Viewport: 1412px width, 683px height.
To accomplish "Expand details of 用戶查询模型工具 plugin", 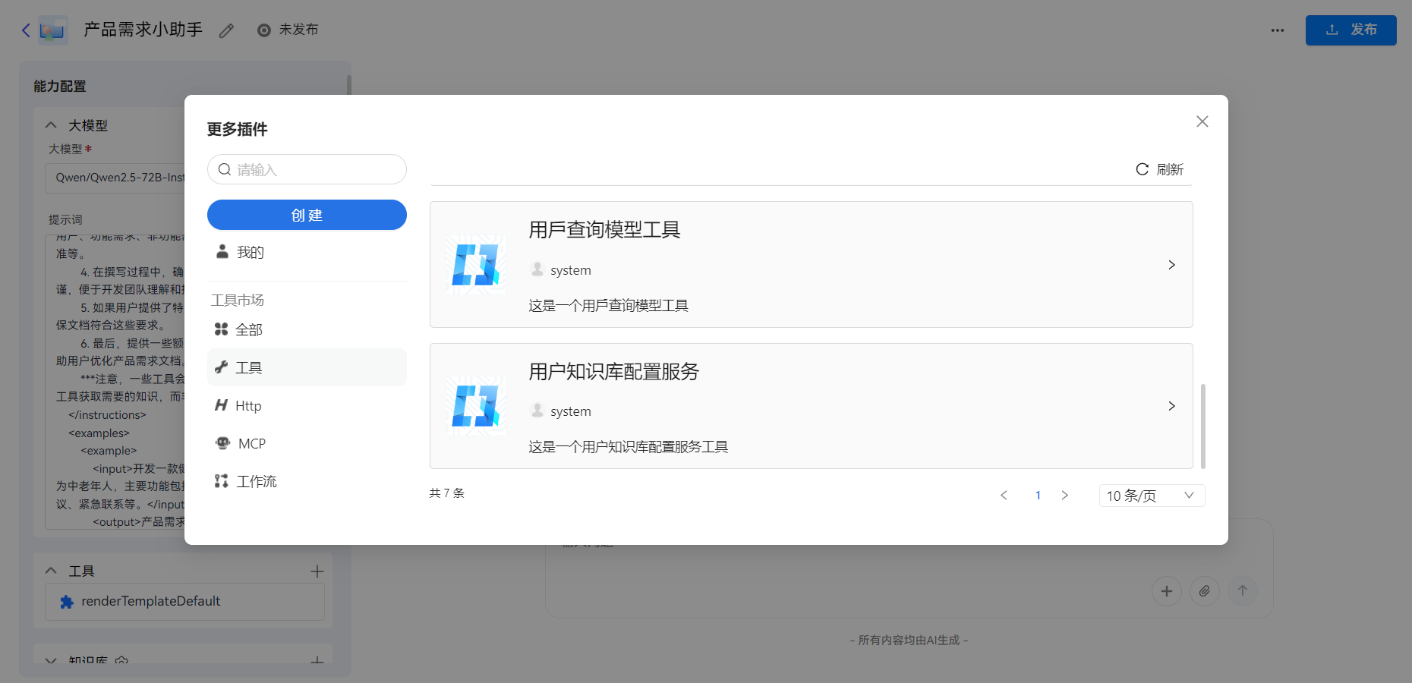I will pyautogui.click(x=1171, y=265).
